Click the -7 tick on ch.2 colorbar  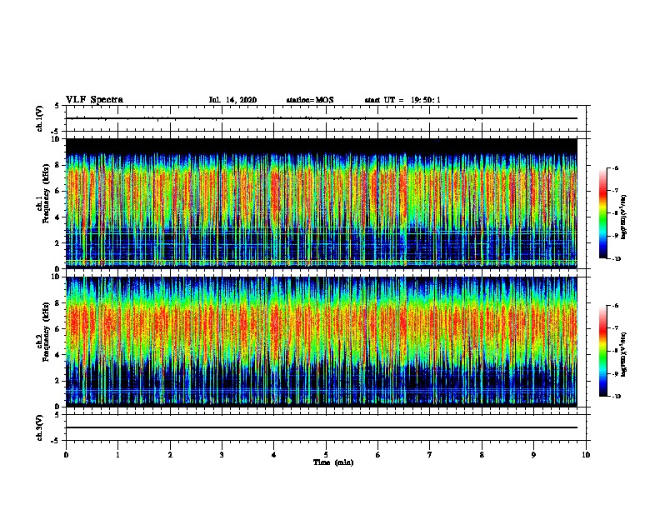tap(615, 328)
